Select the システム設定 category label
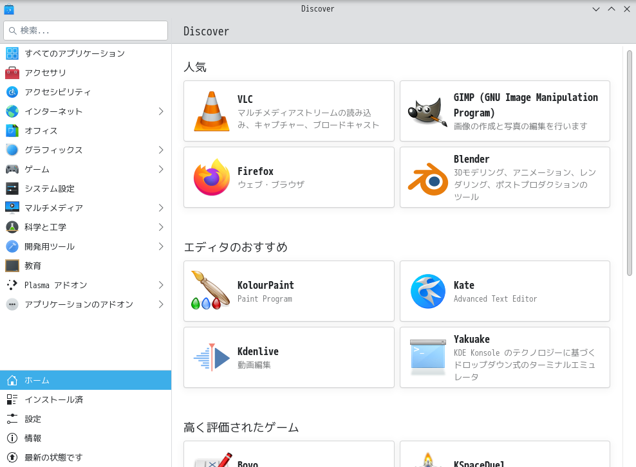Viewport: 636px width, 467px height. (50, 188)
